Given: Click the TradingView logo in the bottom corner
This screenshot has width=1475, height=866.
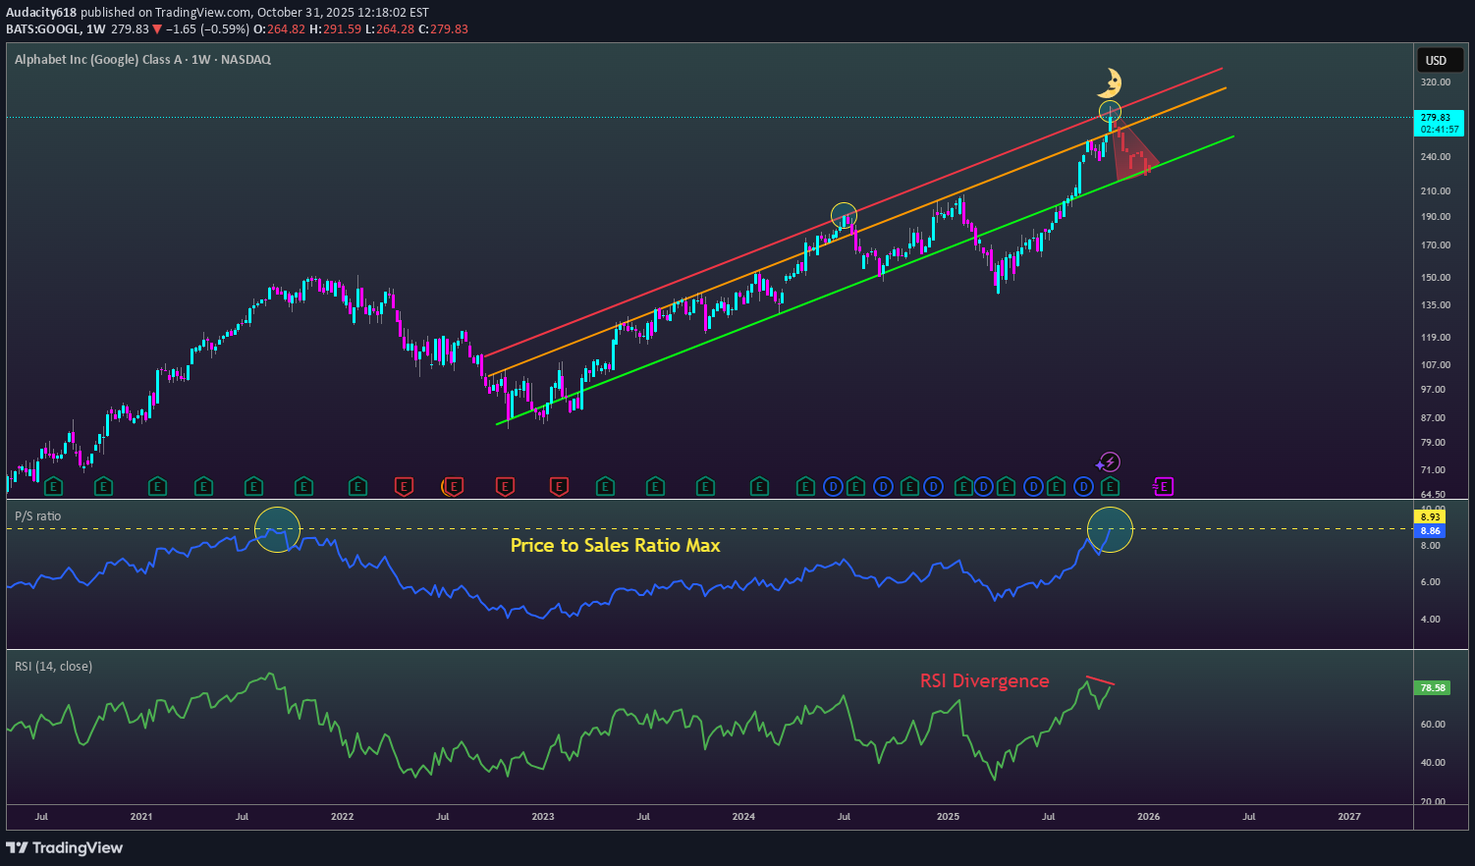Looking at the screenshot, I should 65,847.
